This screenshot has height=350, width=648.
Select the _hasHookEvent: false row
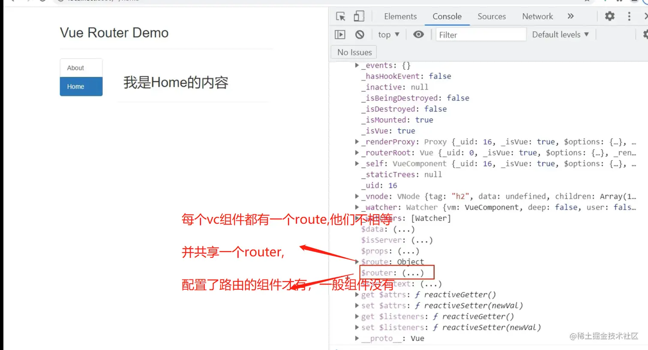point(406,76)
